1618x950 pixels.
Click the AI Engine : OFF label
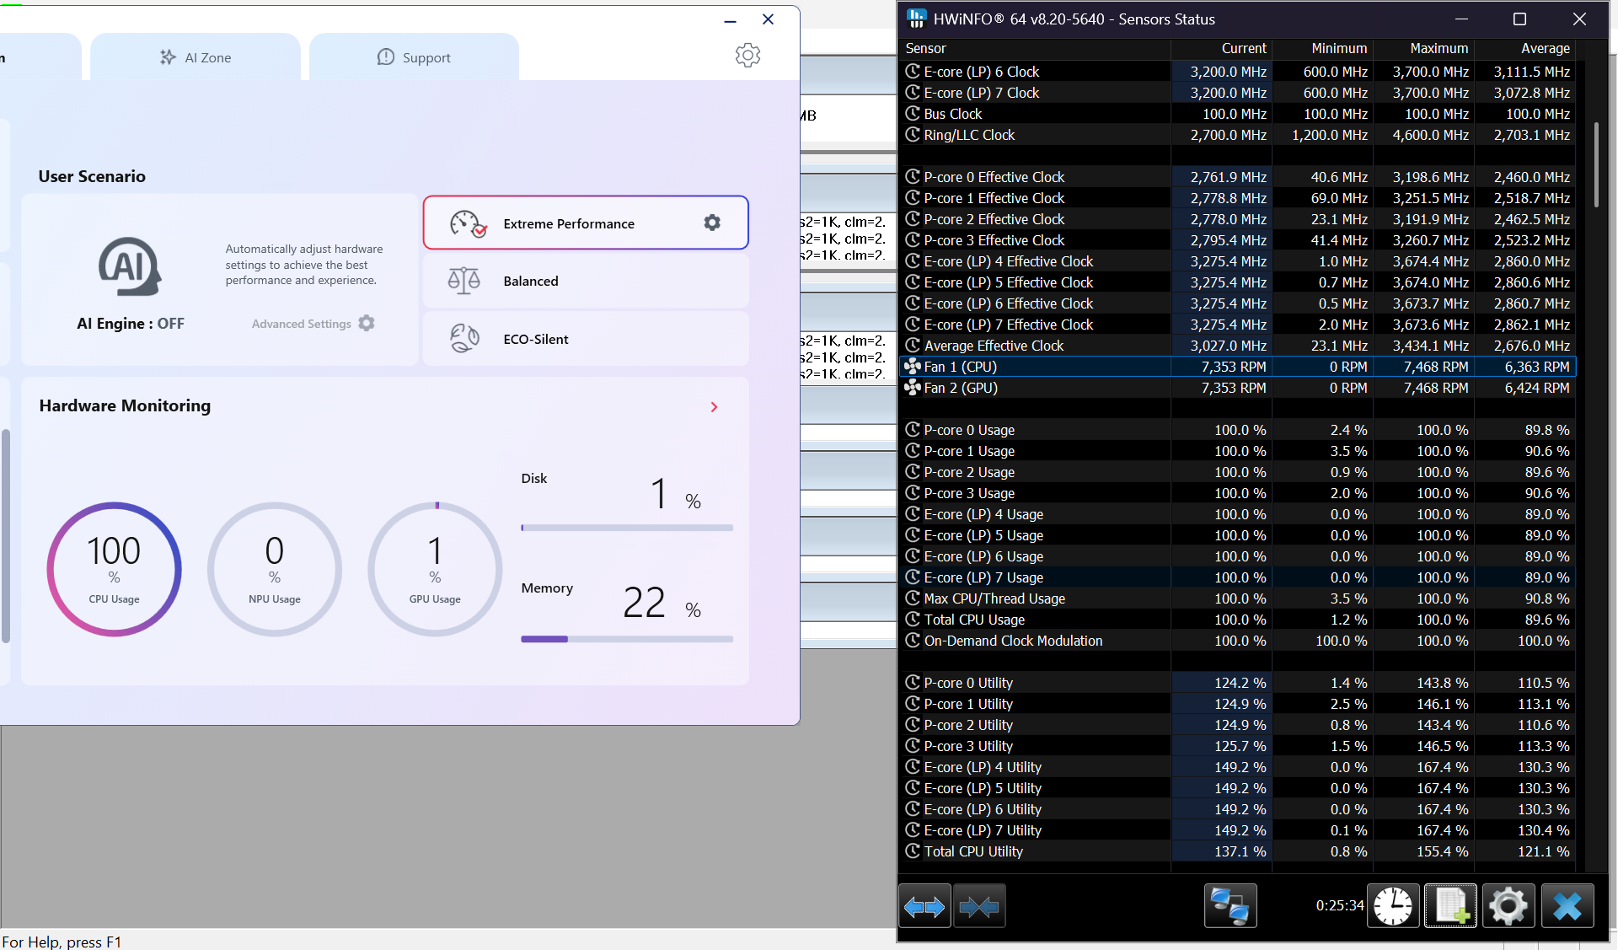coord(131,324)
